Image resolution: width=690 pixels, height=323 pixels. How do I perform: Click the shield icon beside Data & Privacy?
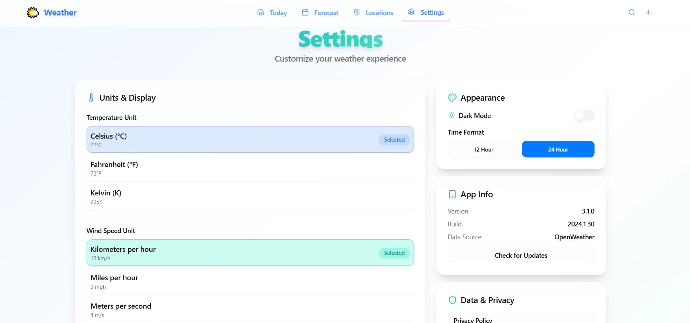tap(452, 300)
